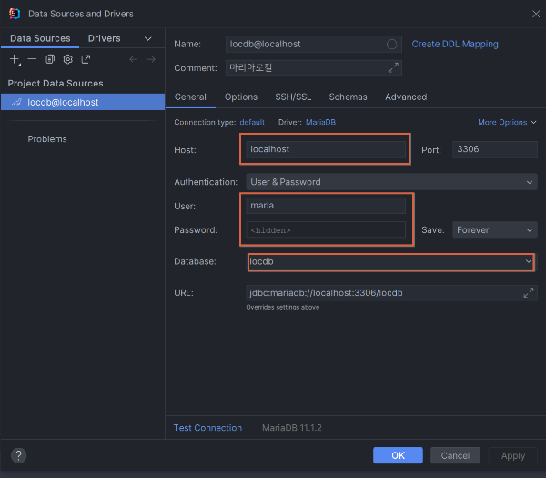
Task: Close the Data Sources and Drivers dialog
Action: coord(536,14)
